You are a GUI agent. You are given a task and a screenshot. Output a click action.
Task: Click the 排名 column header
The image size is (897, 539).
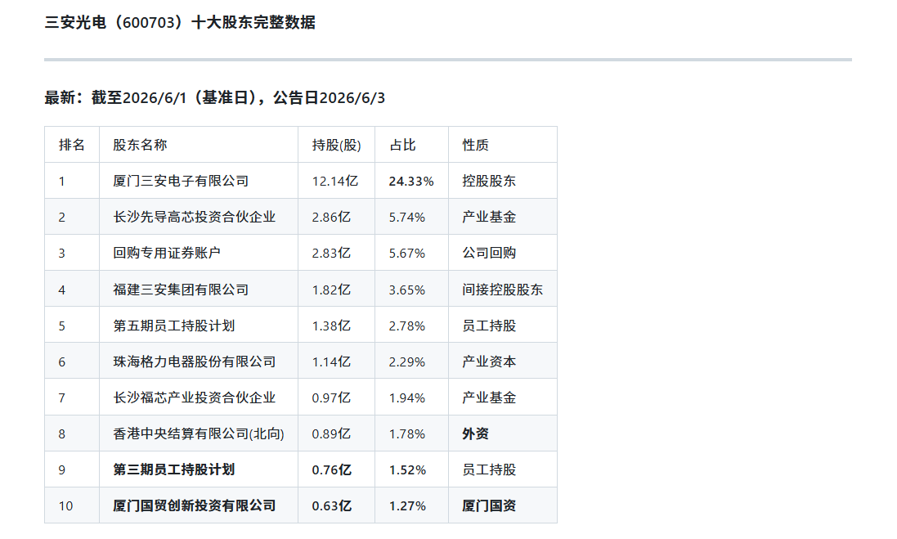point(71,145)
